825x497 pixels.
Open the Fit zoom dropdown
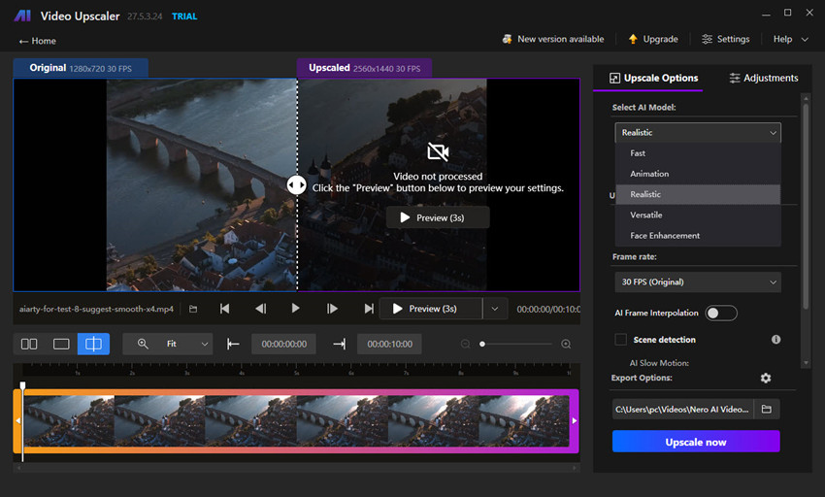tap(168, 344)
